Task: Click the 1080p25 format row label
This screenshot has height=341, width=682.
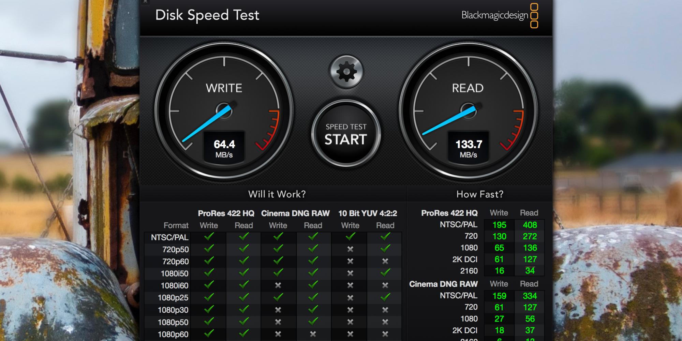Action: [173, 298]
